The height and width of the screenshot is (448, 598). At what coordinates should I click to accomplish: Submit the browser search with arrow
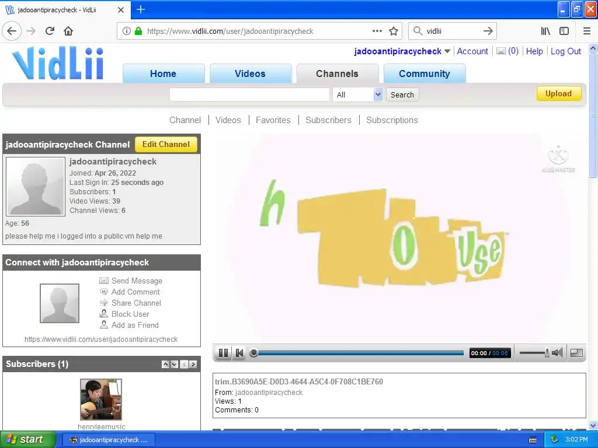coord(488,32)
